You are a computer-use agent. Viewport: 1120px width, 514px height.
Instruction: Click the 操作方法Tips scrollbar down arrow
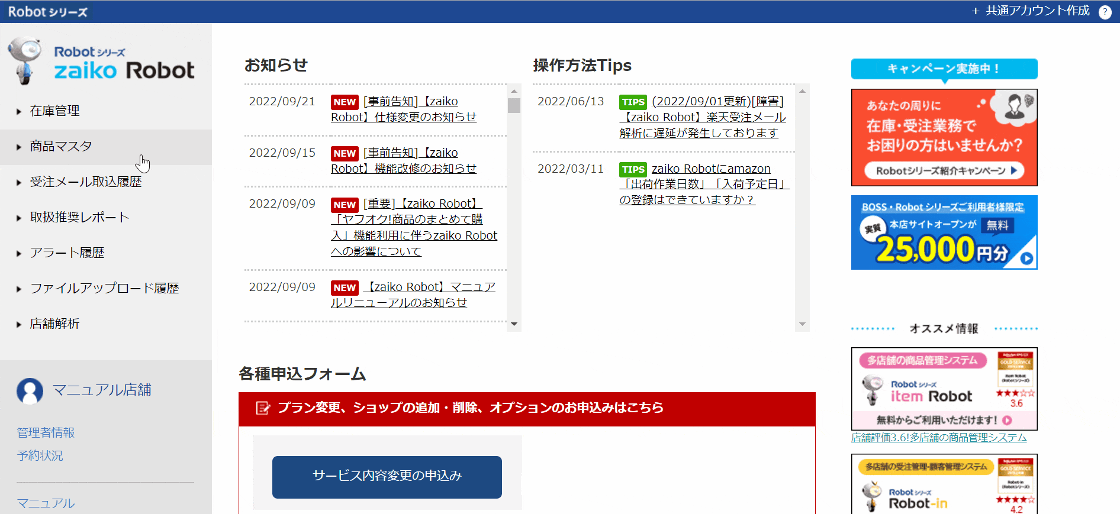pyautogui.click(x=802, y=324)
